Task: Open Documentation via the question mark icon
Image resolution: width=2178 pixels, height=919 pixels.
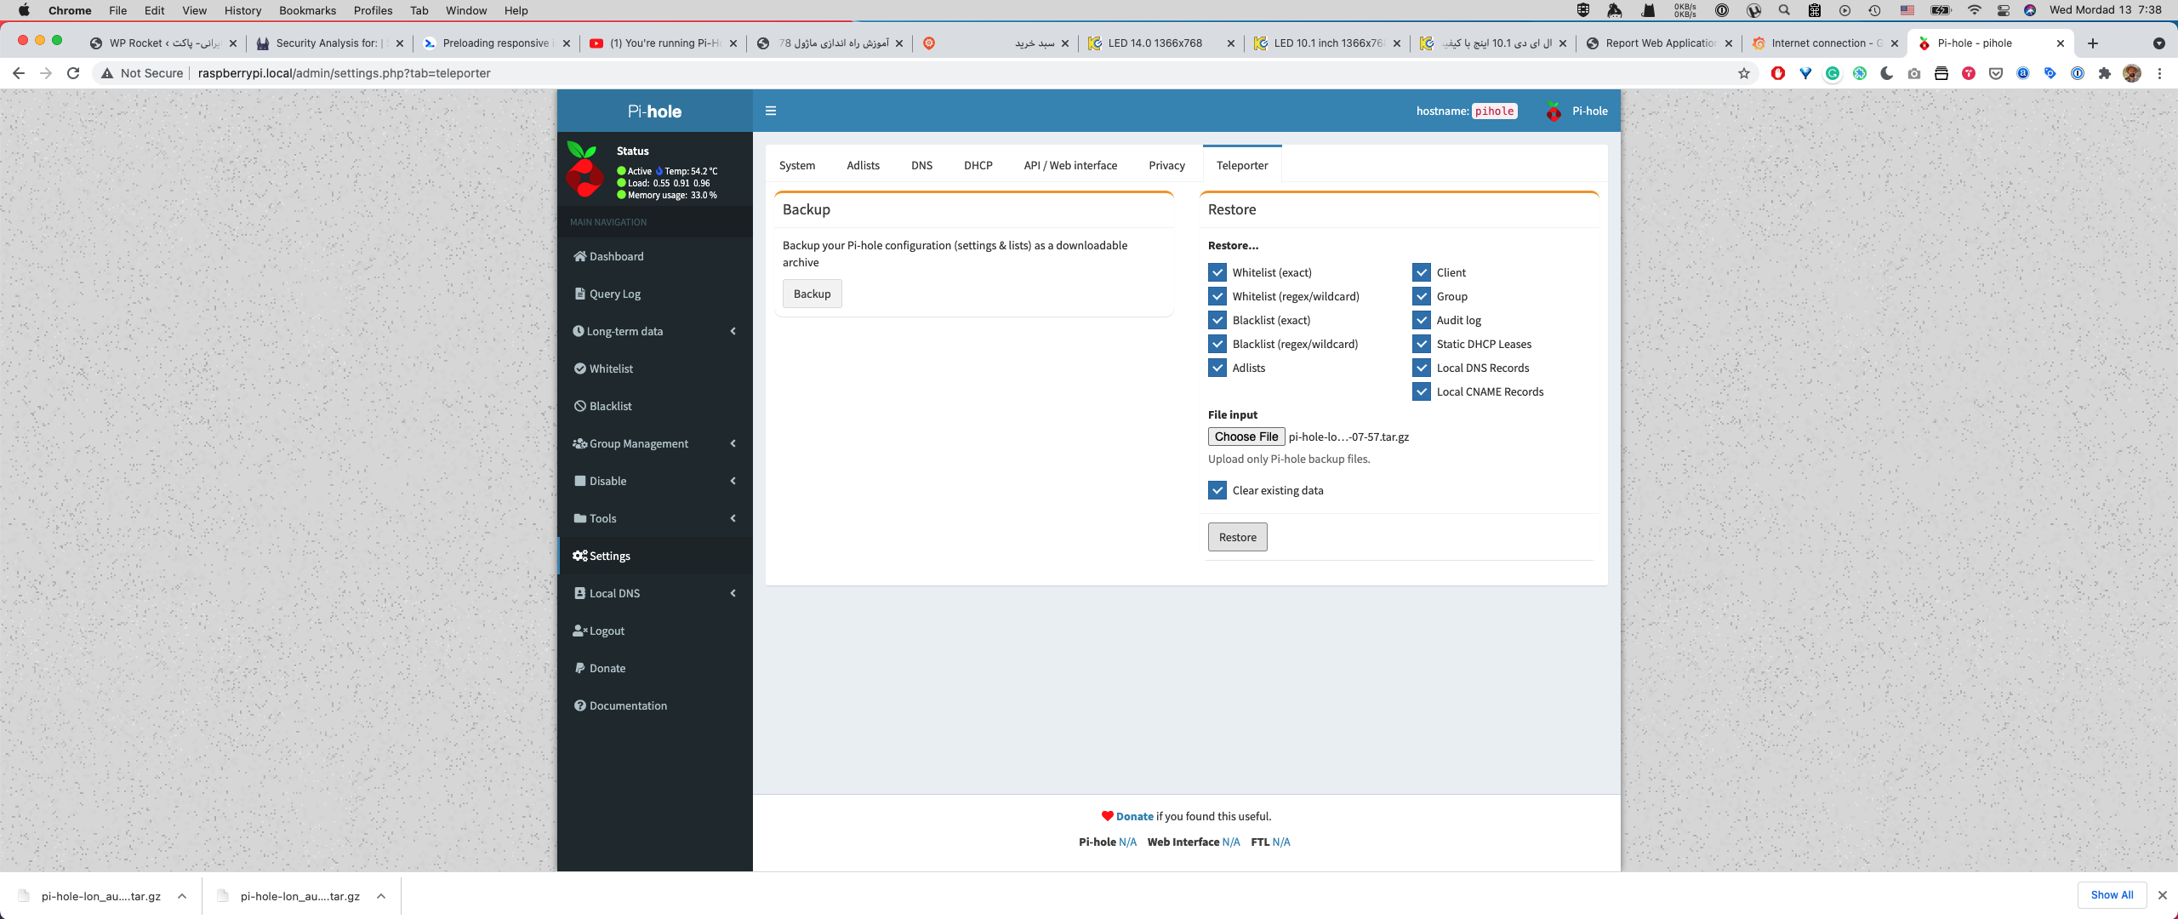Action: click(579, 705)
